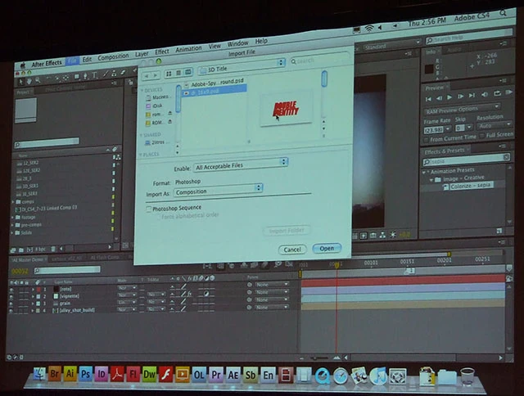
Task: Open InDesign from the Dock
Action: pyautogui.click(x=102, y=375)
